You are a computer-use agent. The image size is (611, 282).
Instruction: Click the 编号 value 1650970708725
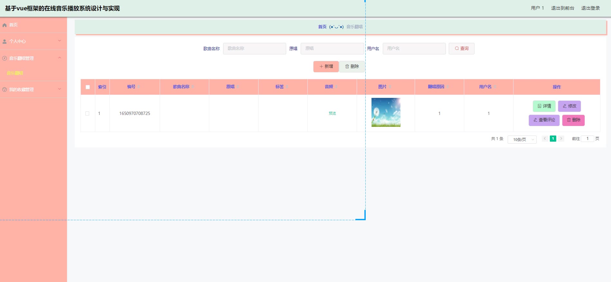pyautogui.click(x=135, y=114)
